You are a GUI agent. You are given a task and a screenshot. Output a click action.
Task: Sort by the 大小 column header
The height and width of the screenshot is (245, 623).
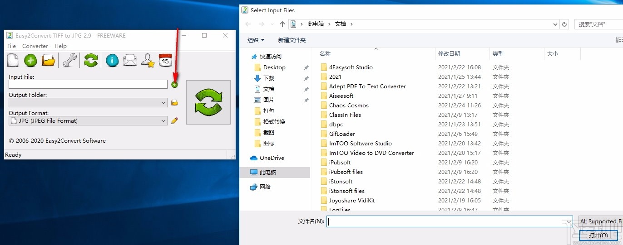[553, 53]
